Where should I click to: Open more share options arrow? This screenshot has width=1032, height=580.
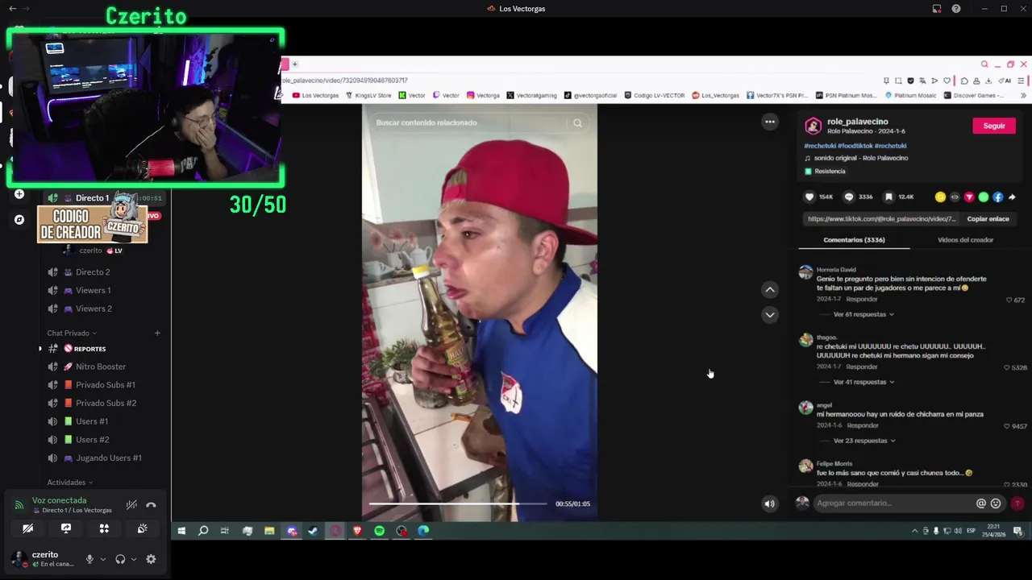point(1012,197)
